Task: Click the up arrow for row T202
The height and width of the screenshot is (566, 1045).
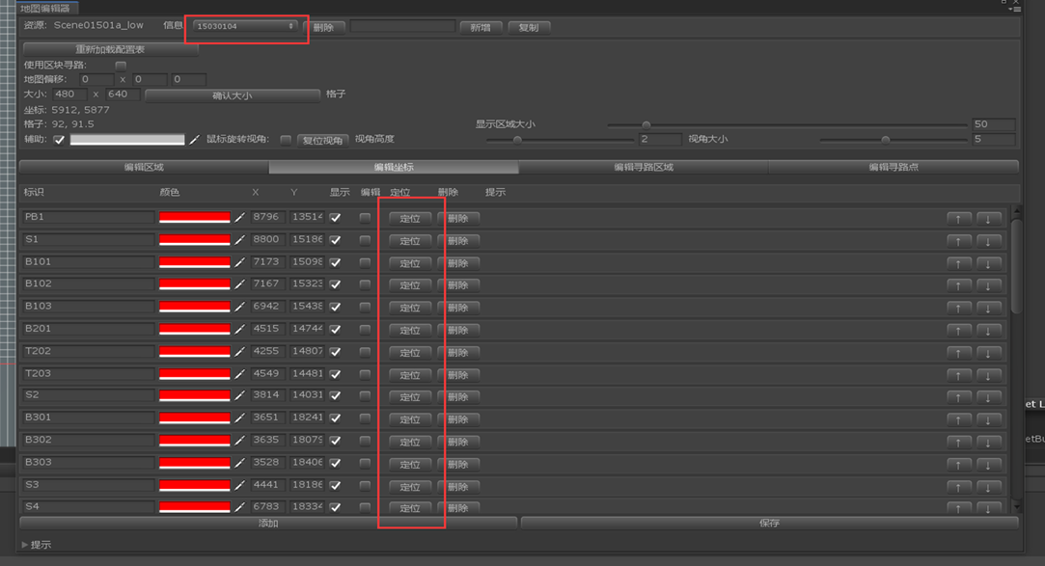Action: pos(958,353)
